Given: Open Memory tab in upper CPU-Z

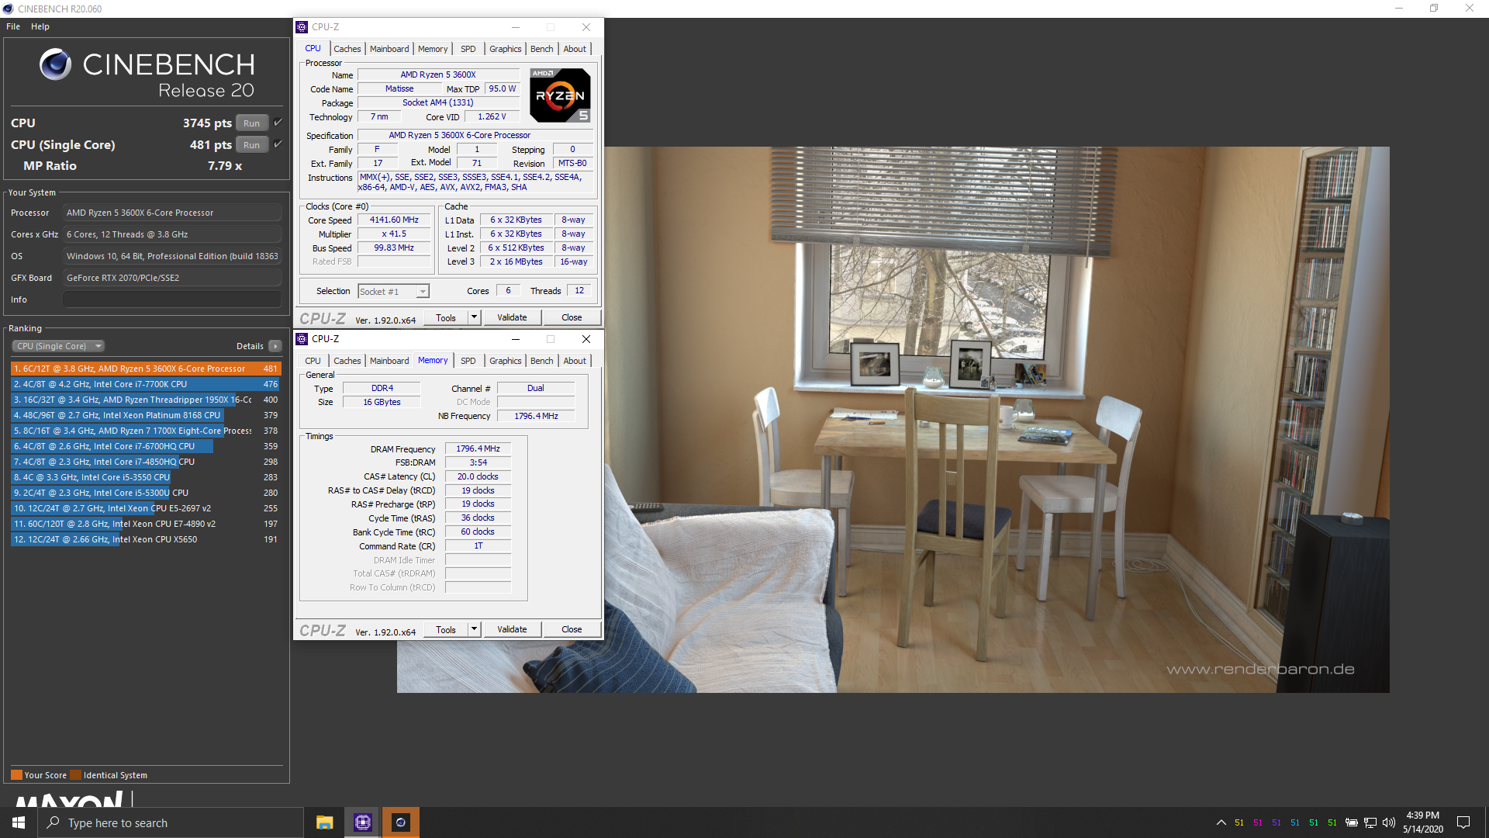Looking at the screenshot, I should click(433, 49).
